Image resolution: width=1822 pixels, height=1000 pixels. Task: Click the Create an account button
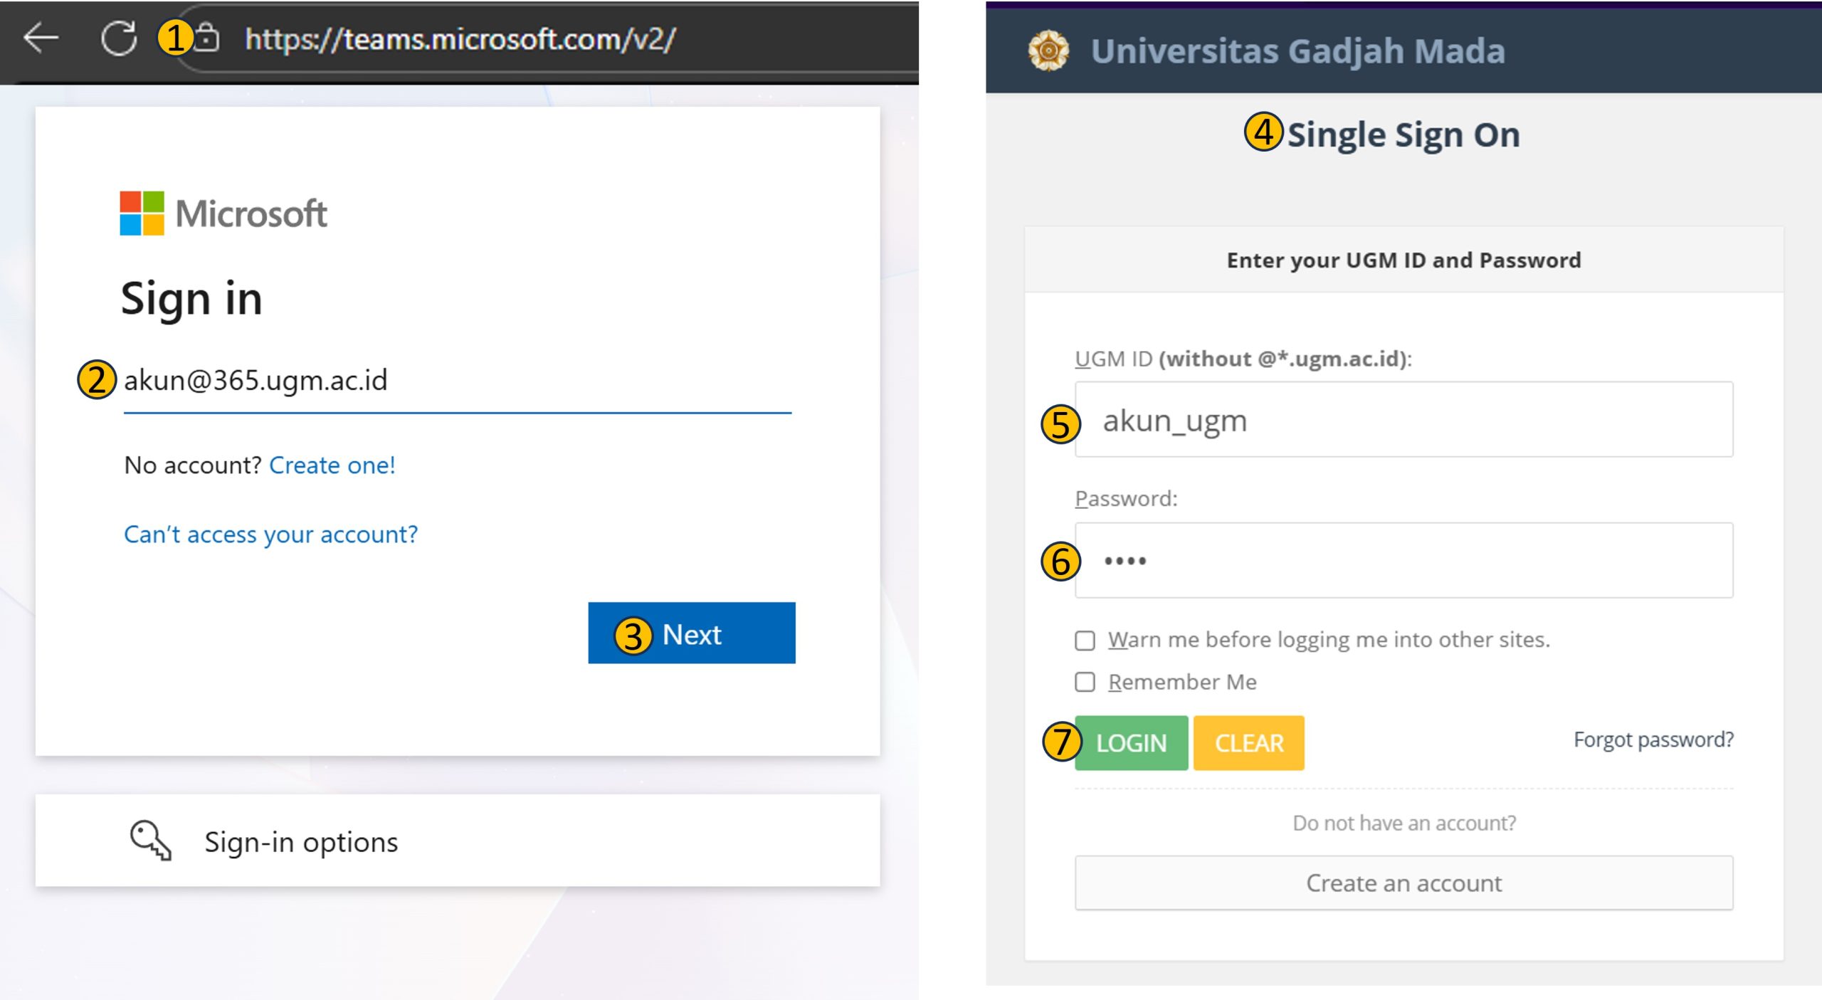(1403, 883)
